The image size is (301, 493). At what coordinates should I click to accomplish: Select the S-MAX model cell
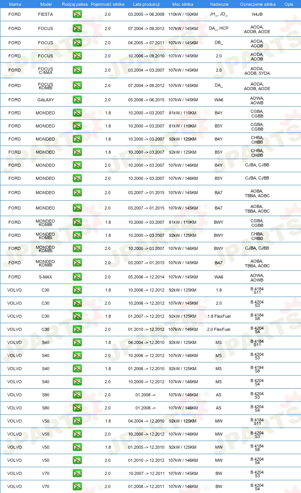(x=45, y=277)
